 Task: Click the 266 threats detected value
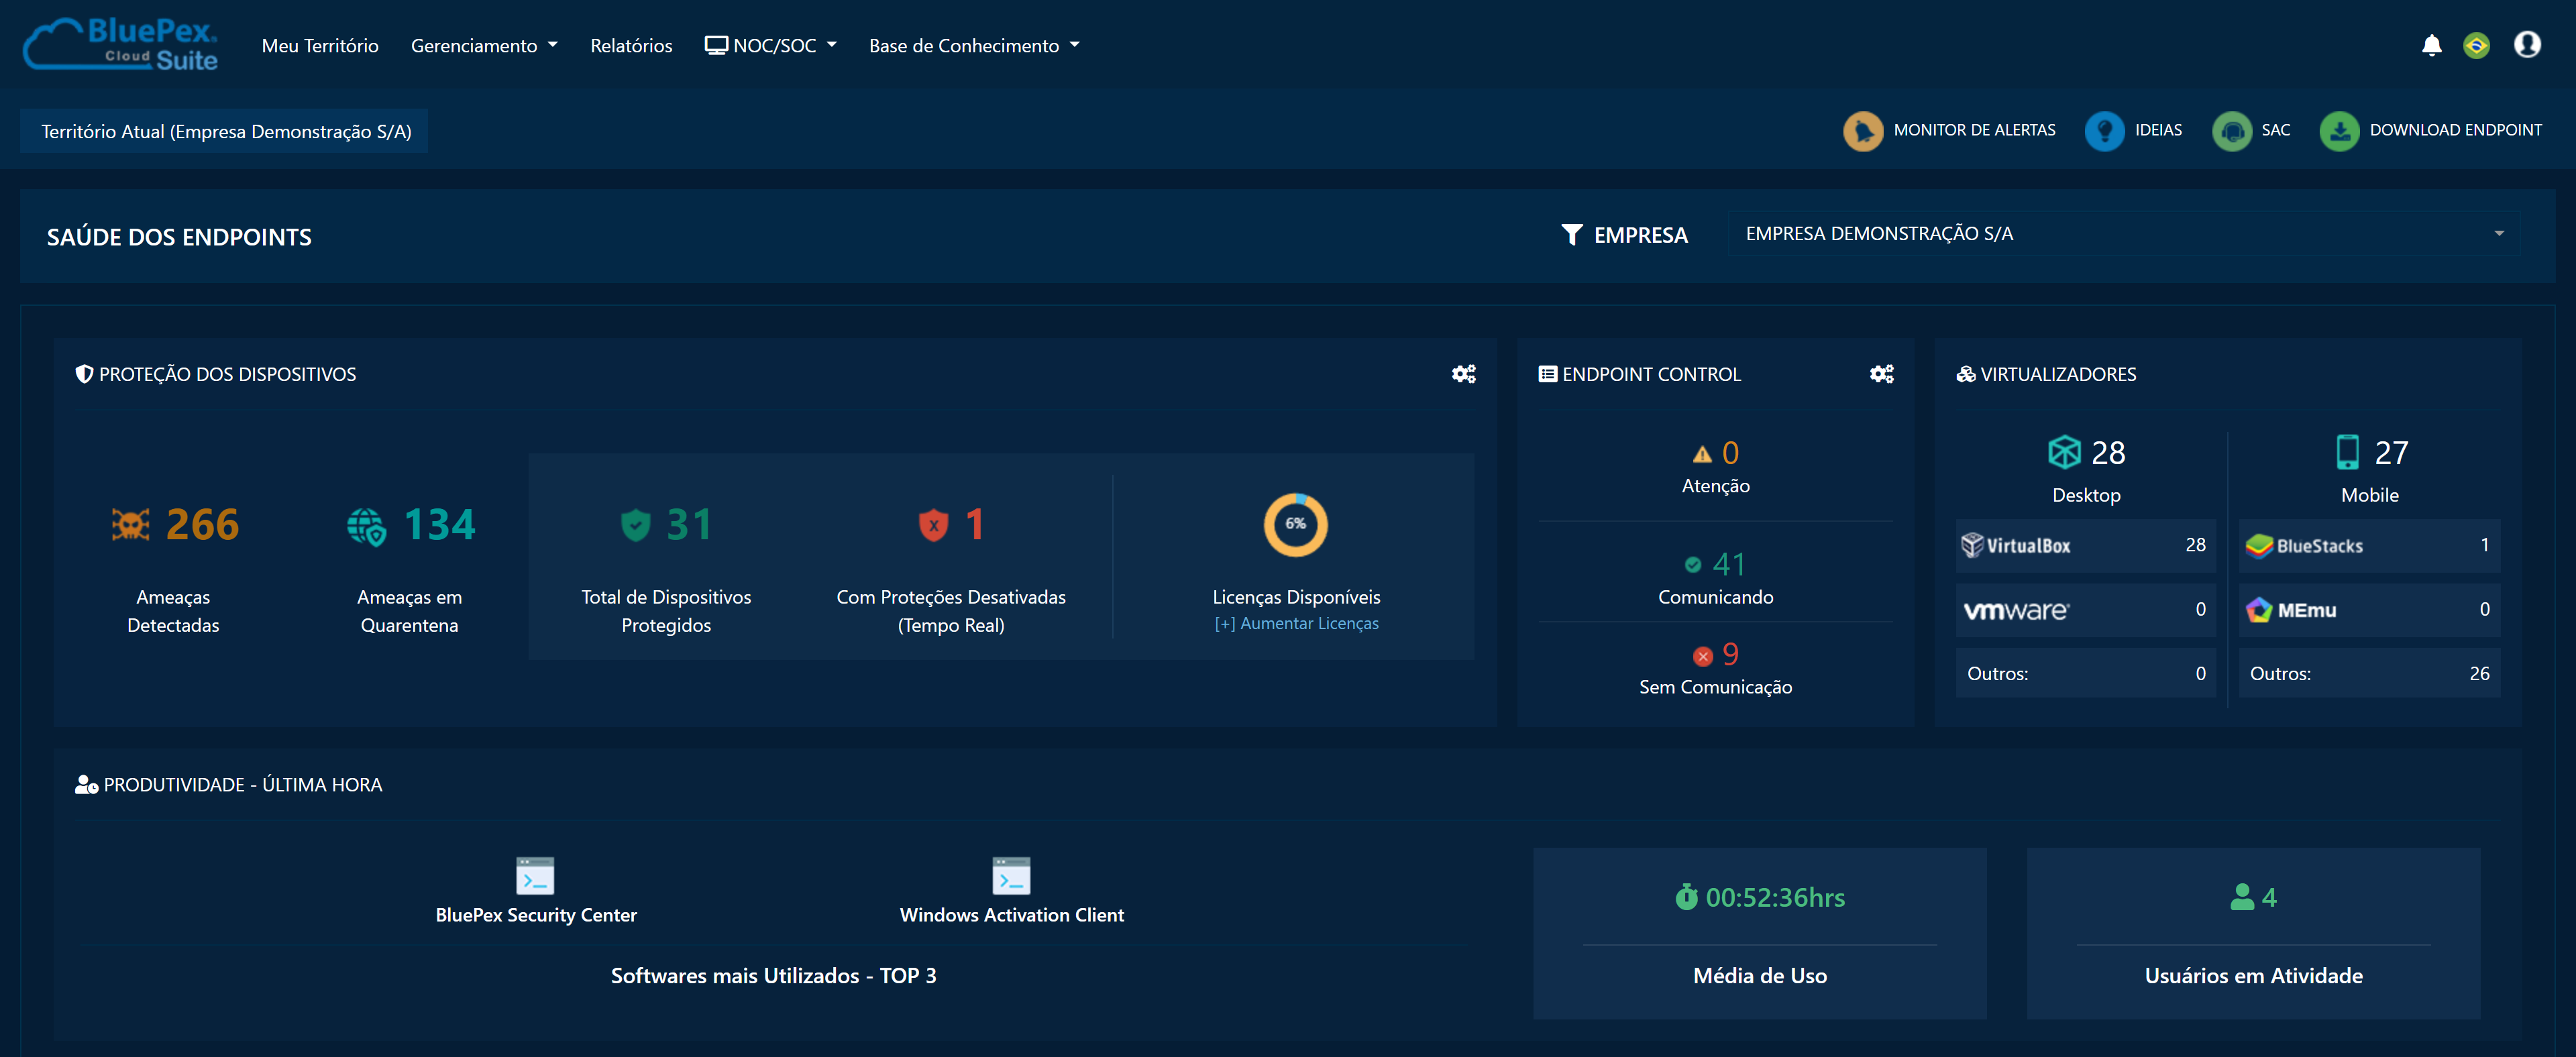pos(202,525)
